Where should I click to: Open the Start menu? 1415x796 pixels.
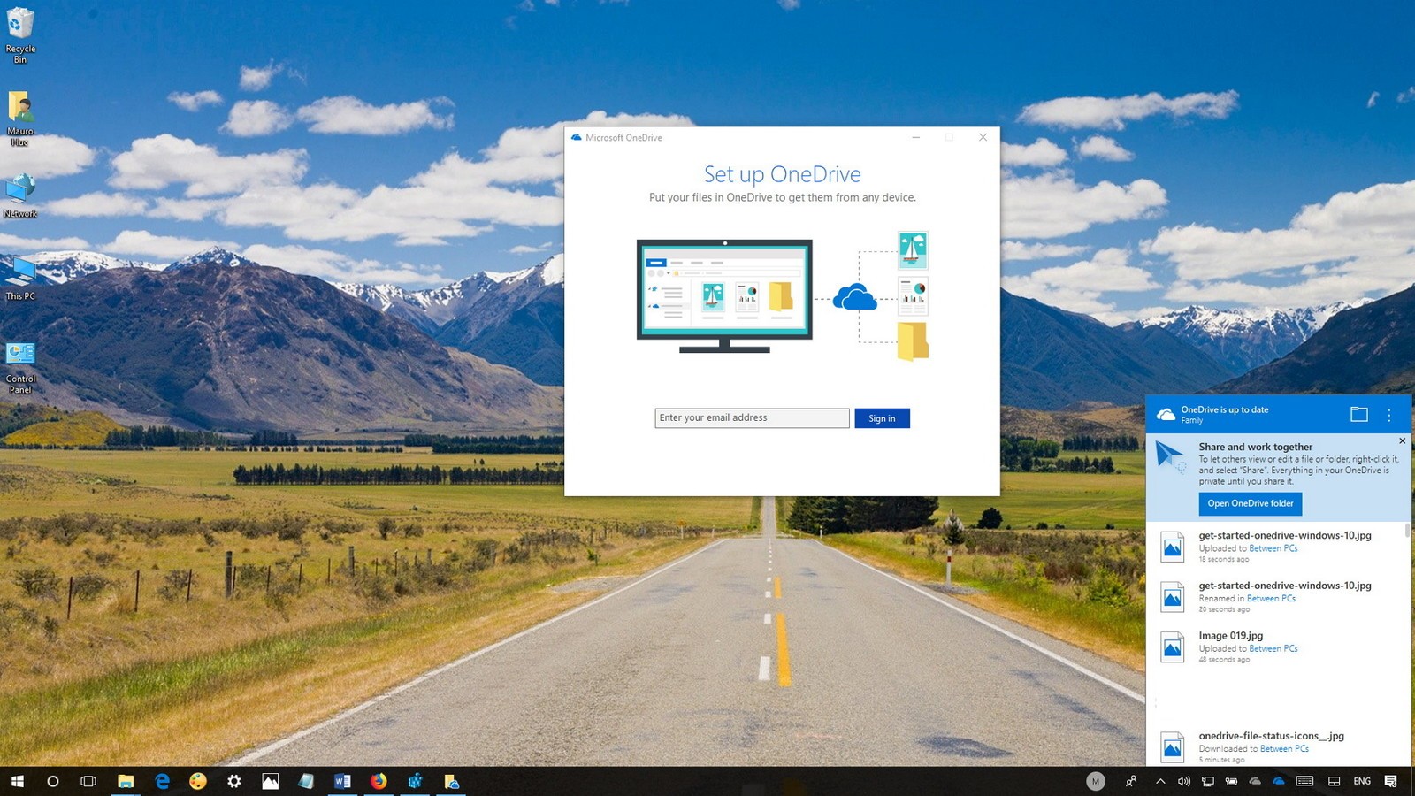click(x=17, y=781)
